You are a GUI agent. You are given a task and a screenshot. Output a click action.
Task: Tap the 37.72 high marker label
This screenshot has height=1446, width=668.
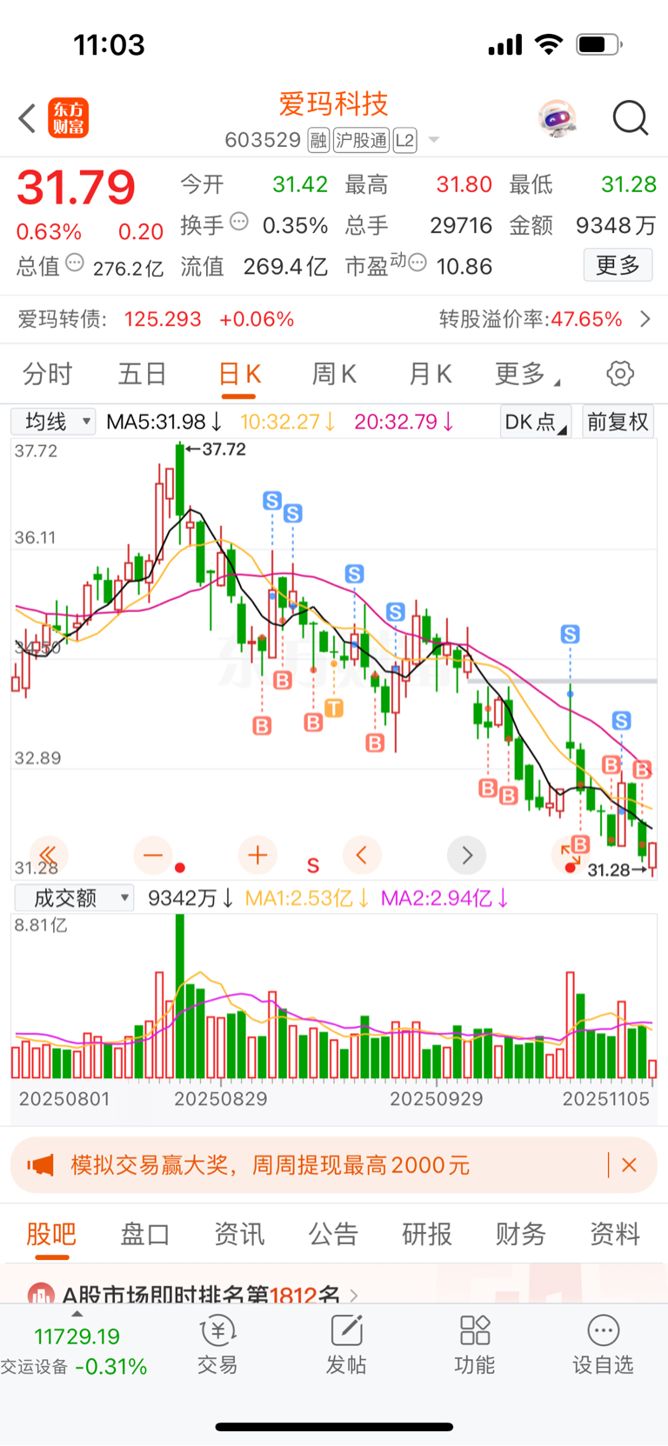tap(217, 450)
